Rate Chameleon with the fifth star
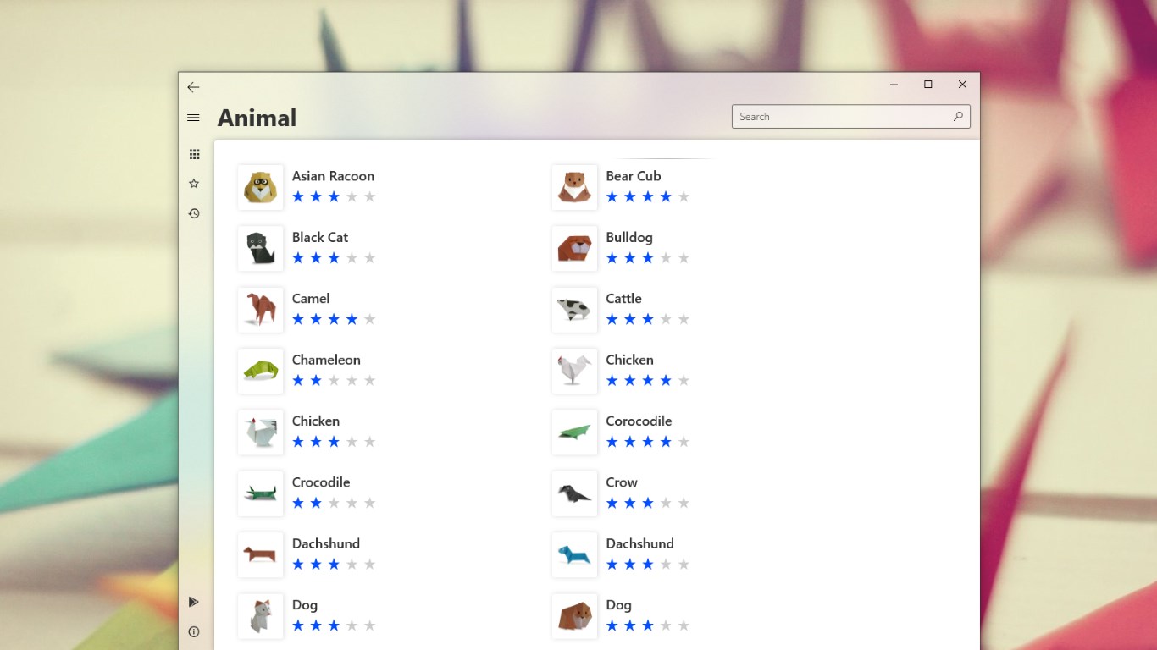Image resolution: width=1157 pixels, height=650 pixels. [x=369, y=381]
